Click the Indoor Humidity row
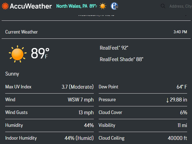This screenshot has height=144, width=192. click(x=49, y=138)
